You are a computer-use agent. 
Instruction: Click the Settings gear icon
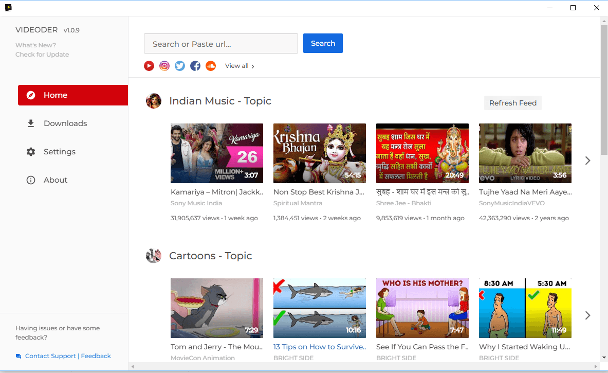coord(31,152)
